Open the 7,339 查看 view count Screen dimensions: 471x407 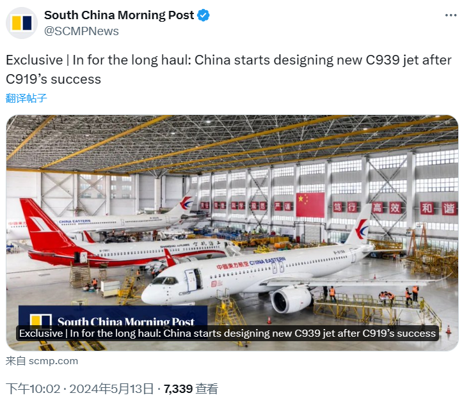coord(191,389)
